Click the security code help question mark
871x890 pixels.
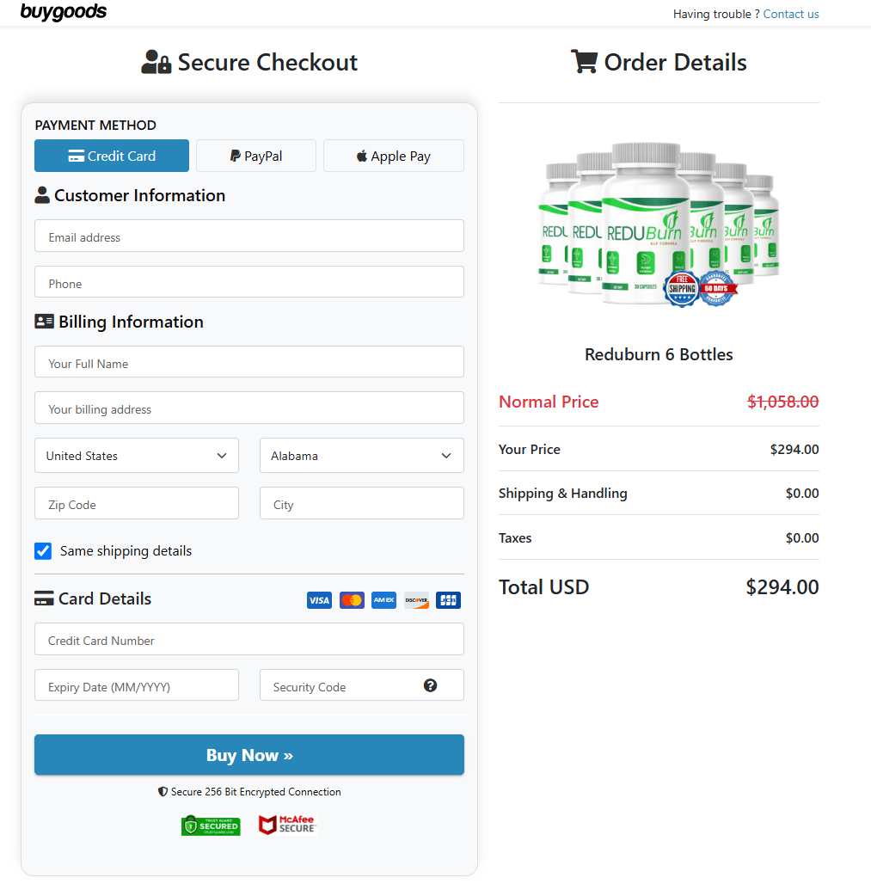(428, 685)
